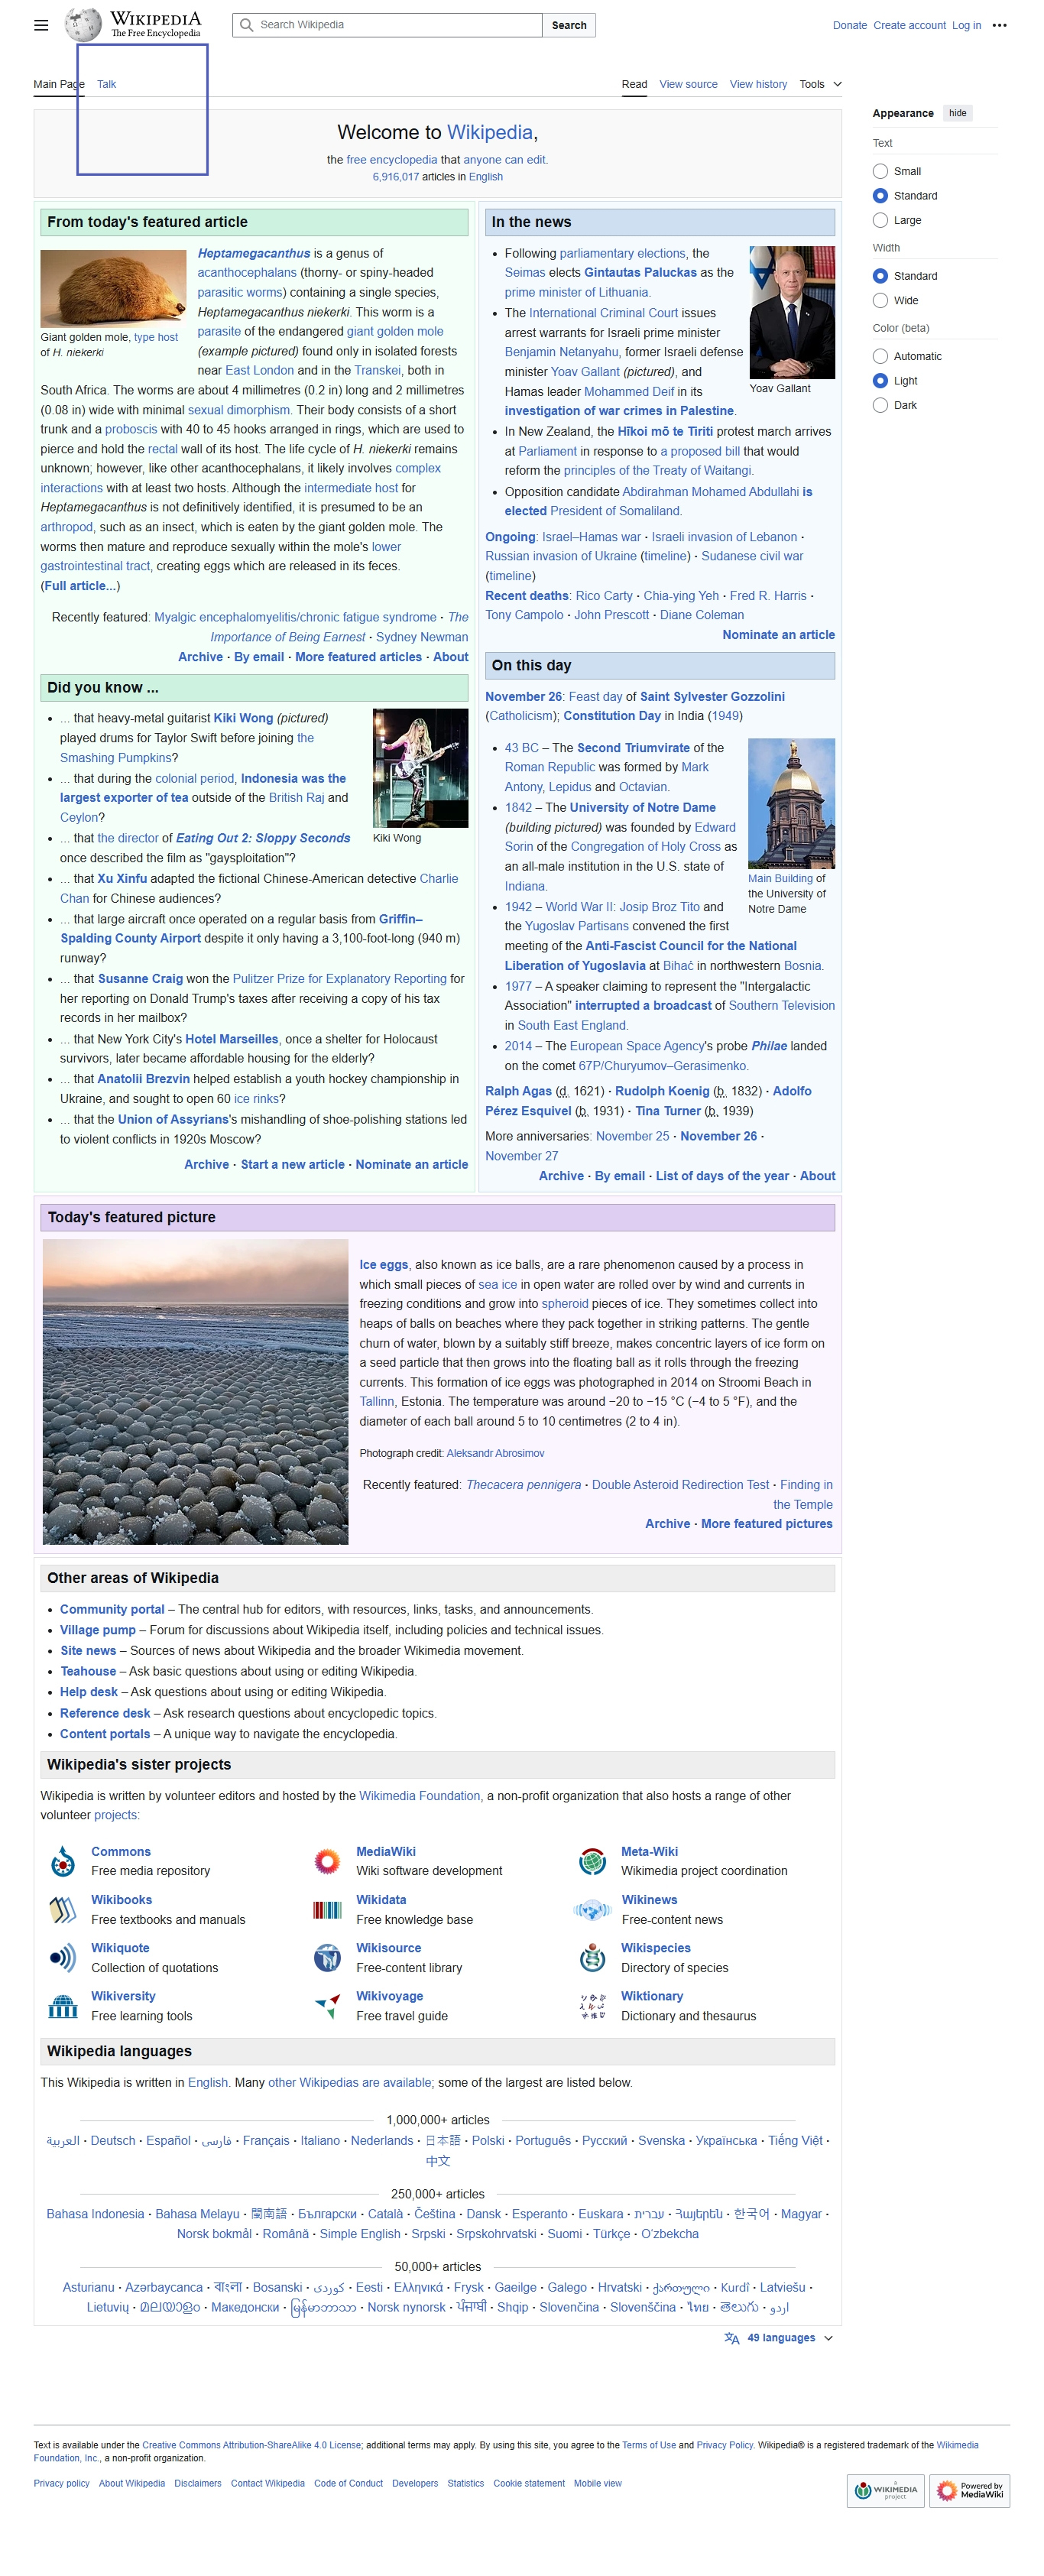Image resolution: width=1044 pixels, height=2576 pixels.
Task: Open the Main Page tab
Action: click(58, 84)
